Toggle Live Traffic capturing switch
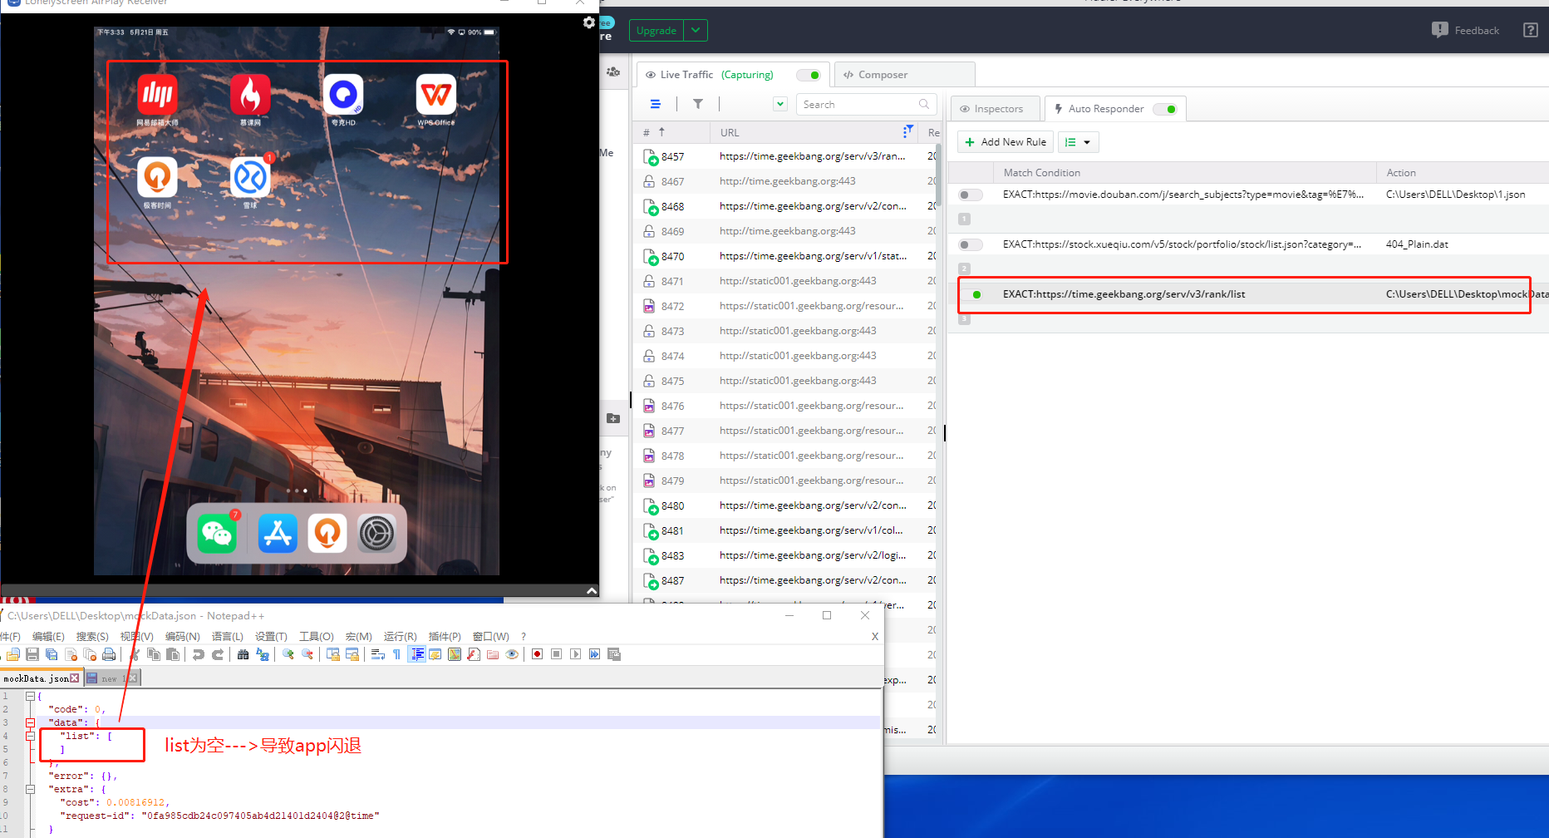 click(809, 75)
